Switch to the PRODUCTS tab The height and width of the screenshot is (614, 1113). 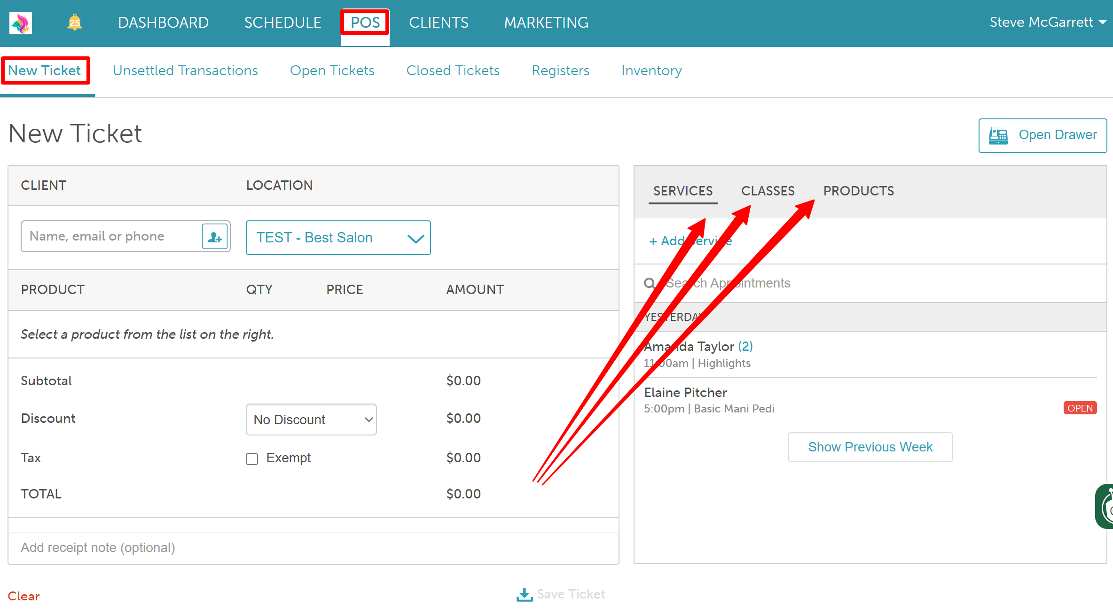tap(858, 191)
